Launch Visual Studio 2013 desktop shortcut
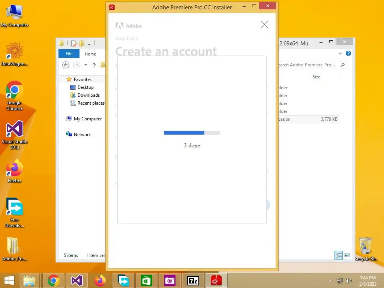The width and height of the screenshot is (384, 288). tap(15, 135)
